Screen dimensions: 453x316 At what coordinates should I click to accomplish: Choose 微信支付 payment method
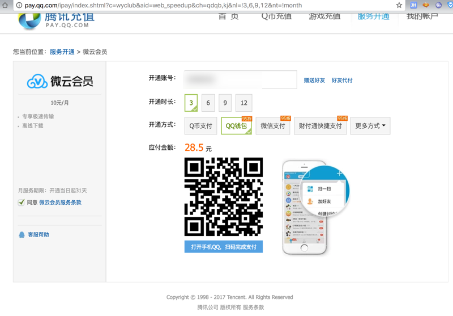273,126
